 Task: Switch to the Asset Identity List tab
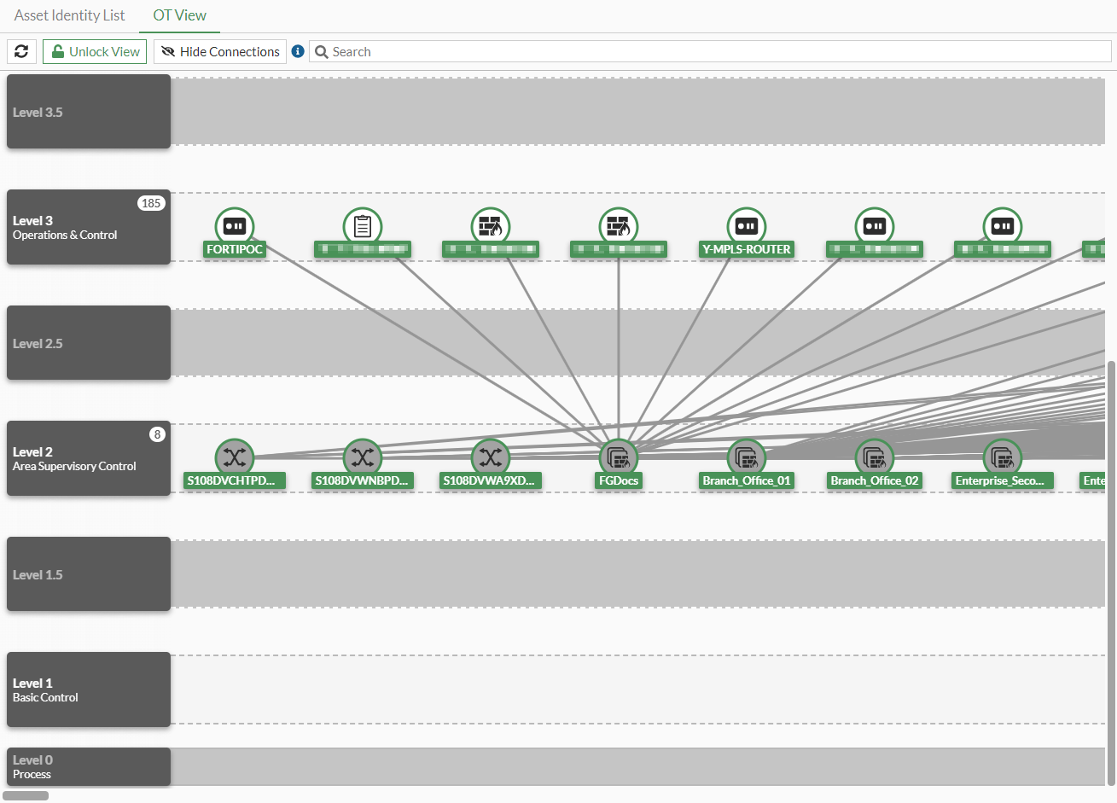69,15
